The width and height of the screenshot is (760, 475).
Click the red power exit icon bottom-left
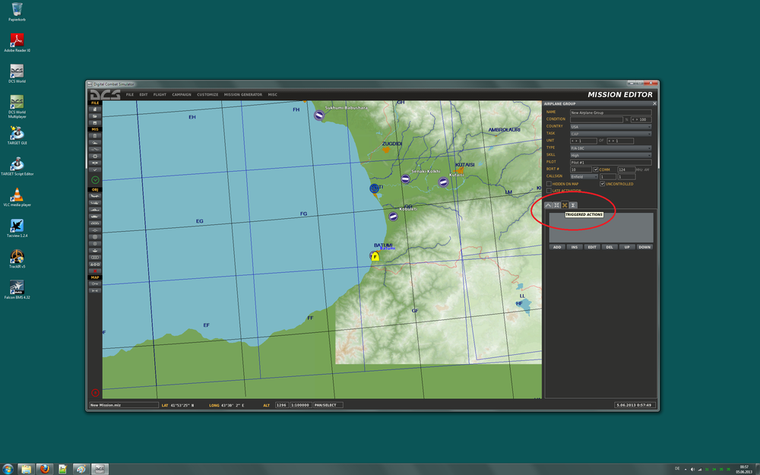95,393
